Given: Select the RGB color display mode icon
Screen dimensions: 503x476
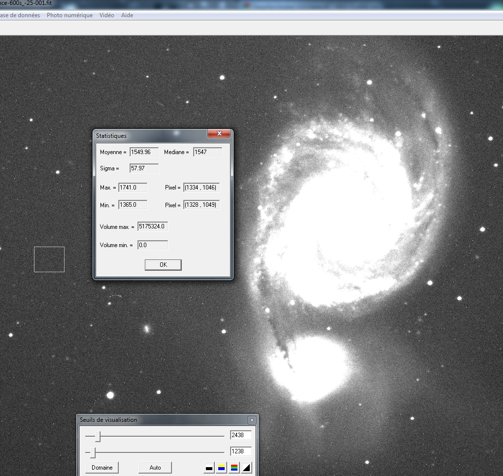Looking at the screenshot, I should tap(234, 467).
